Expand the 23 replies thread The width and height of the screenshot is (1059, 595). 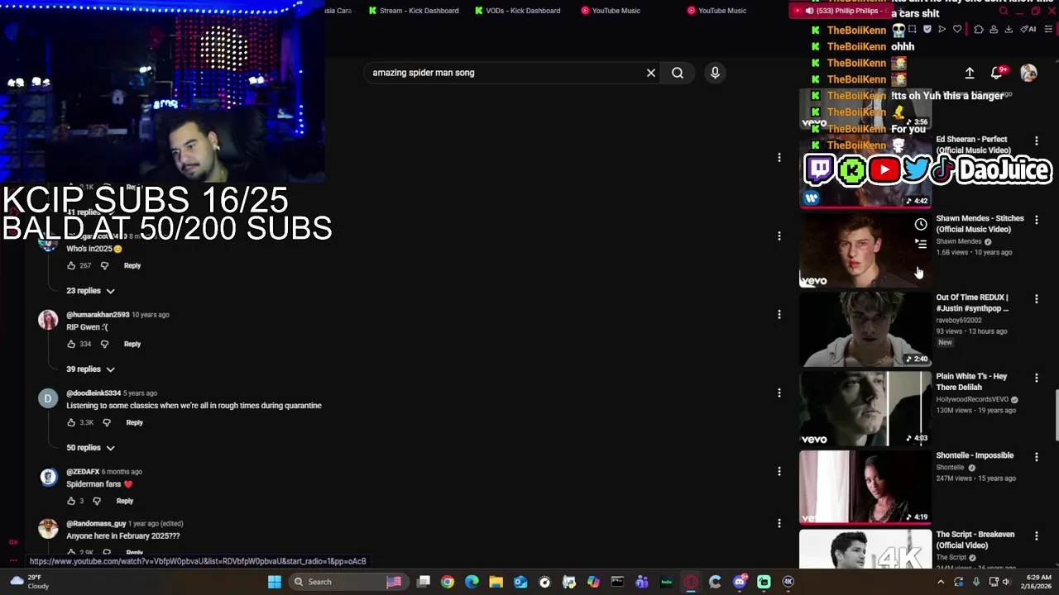pos(90,291)
